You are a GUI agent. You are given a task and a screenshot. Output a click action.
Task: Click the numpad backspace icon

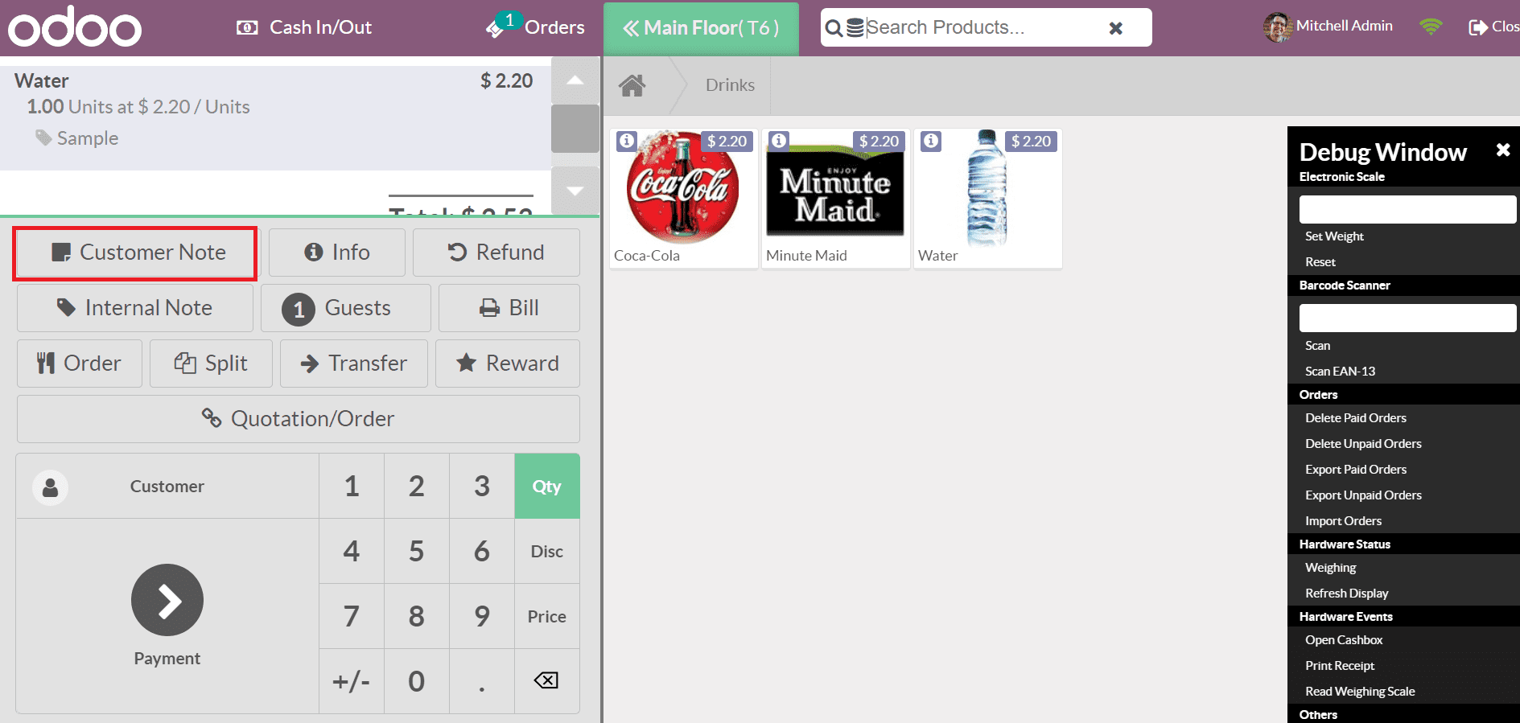(547, 681)
